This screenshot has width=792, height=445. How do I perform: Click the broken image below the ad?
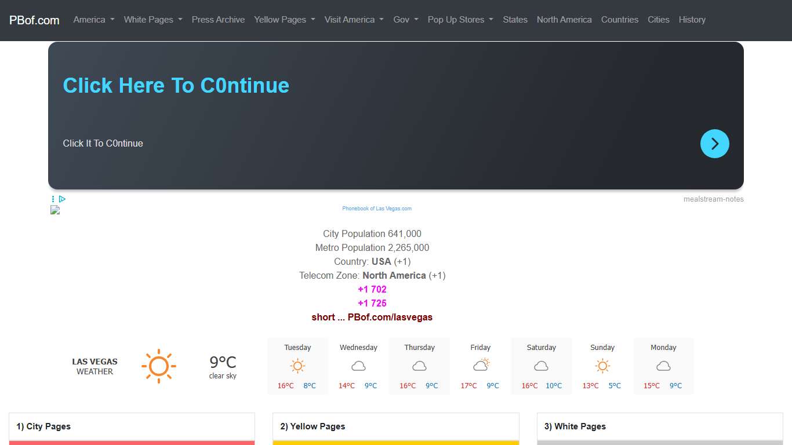[x=55, y=210]
